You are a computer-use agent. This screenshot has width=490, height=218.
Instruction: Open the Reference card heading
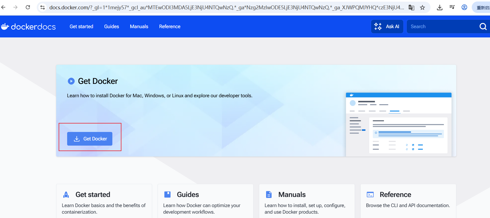click(395, 195)
